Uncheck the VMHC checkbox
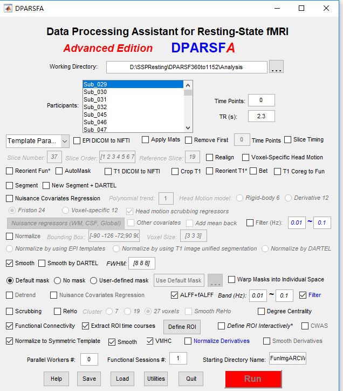The width and height of the screenshot is (343, 391). point(150,341)
